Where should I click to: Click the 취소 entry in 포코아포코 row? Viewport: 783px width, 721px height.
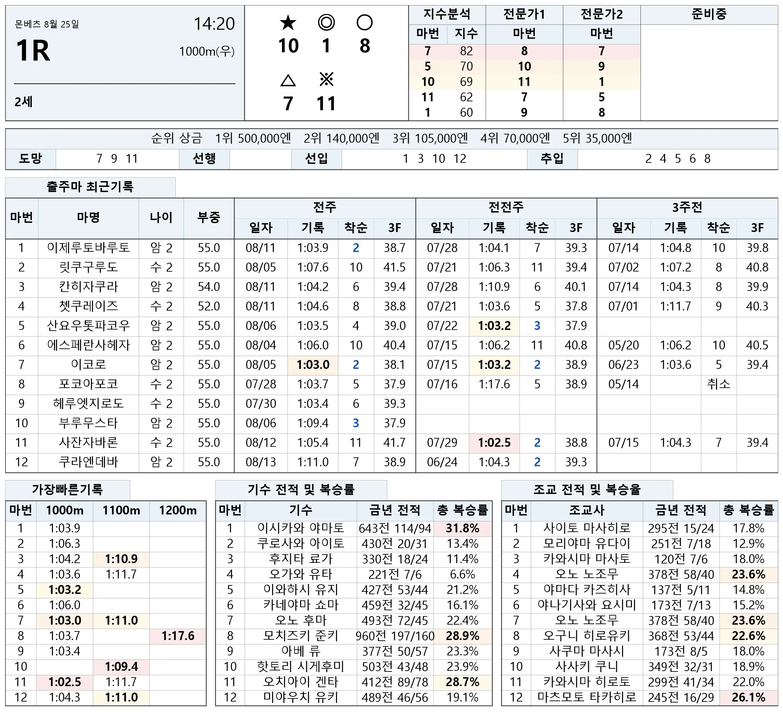coord(718,384)
